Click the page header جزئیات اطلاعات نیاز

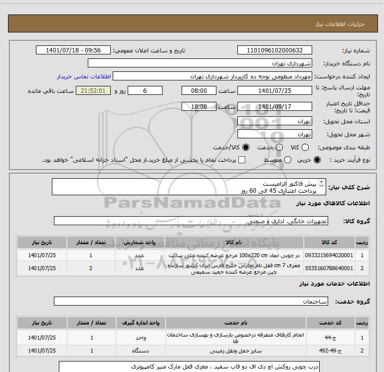tap(340, 24)
